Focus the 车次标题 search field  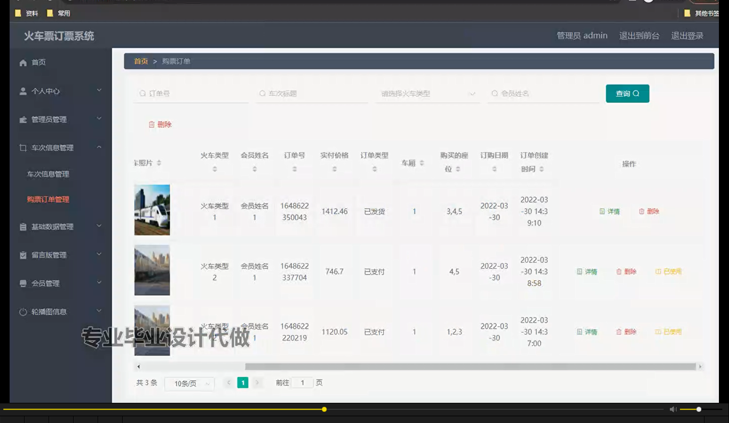point(312,94)
